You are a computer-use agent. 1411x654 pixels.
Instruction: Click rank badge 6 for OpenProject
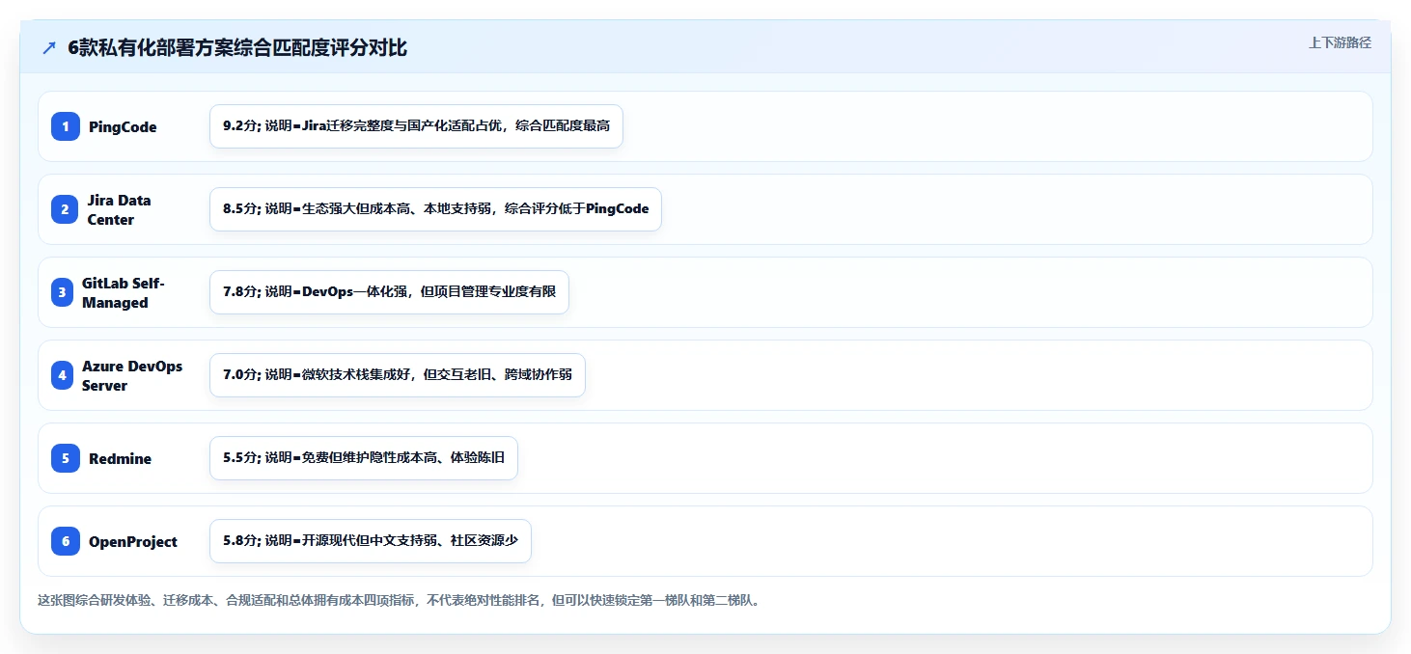pos(66,541)
